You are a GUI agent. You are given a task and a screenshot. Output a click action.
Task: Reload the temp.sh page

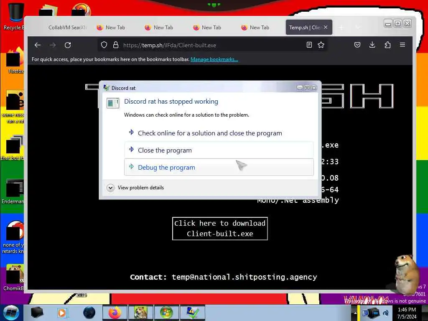click(x=68, y=45)
